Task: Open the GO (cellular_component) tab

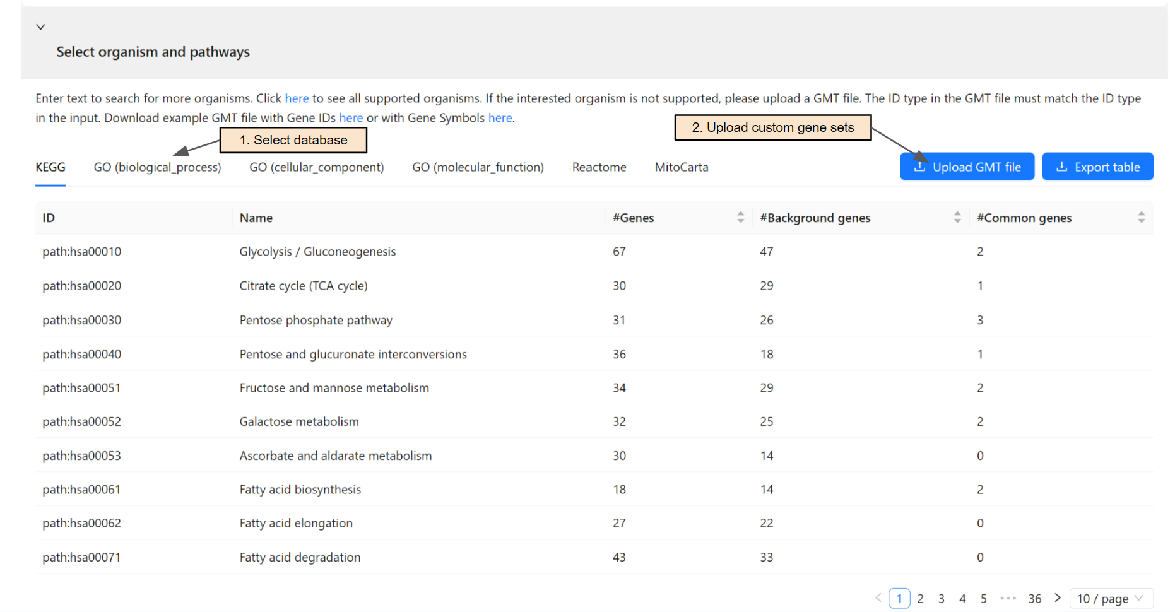Action: click(x=316, y=167)
